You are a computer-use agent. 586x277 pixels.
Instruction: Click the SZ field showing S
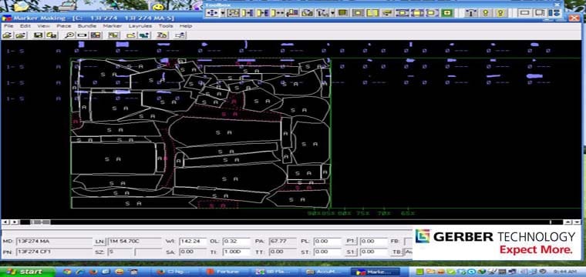click(x=120, y=252)
